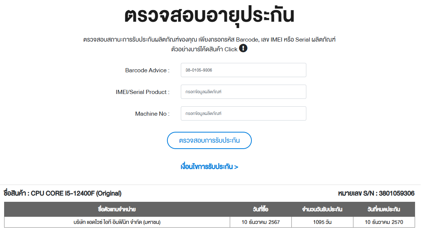The height and width of the screenshot is (234, 430).
Task: Click the วันที่ซื้อ column header
Action: click(260, 209)
